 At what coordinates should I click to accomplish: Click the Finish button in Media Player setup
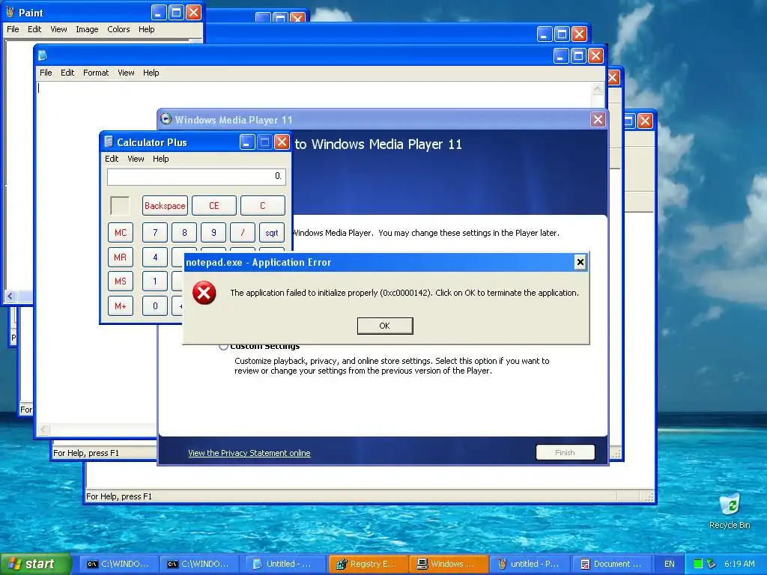click(565, 453)
